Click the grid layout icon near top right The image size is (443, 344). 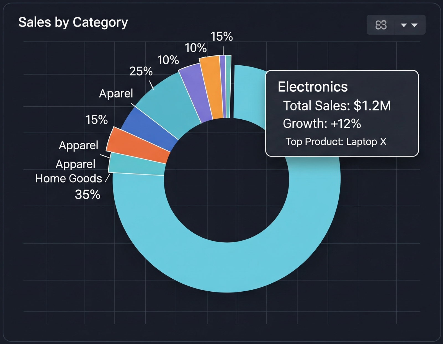coord(381,25)
